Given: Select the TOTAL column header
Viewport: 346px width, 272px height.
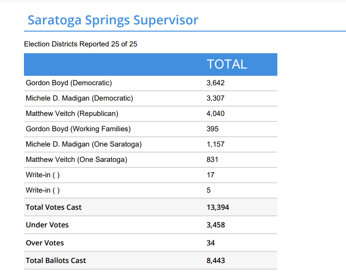Looking at the screenshot, I should pos(227,64).
